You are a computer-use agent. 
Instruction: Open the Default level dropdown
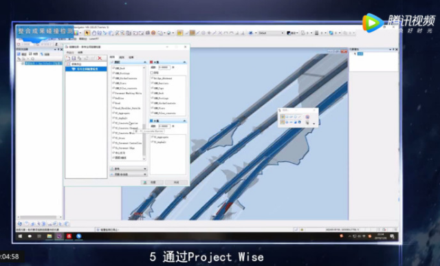pyautogui.click(x=272, y=33)
